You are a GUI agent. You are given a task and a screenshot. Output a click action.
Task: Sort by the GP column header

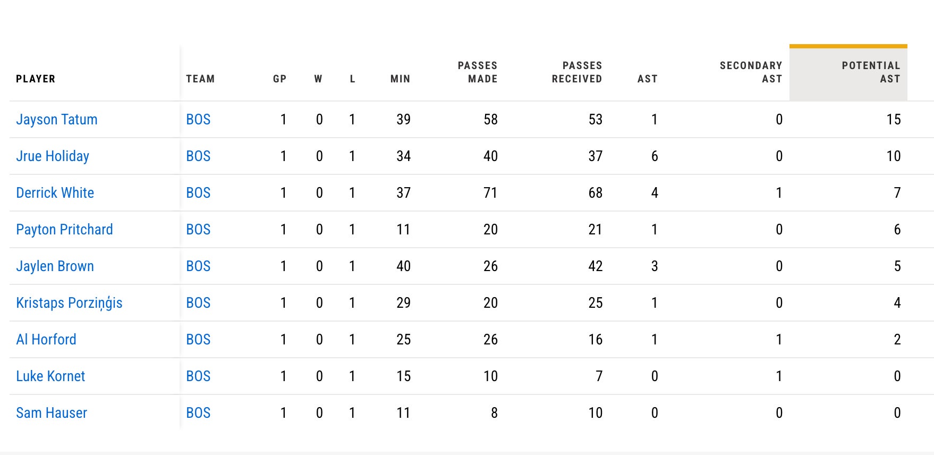click(279, 79)
